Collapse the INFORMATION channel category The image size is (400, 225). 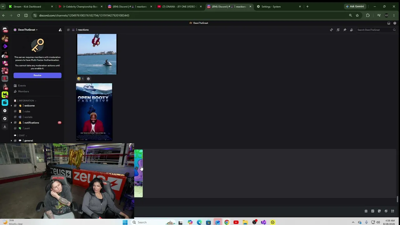[x=26, y=101]
